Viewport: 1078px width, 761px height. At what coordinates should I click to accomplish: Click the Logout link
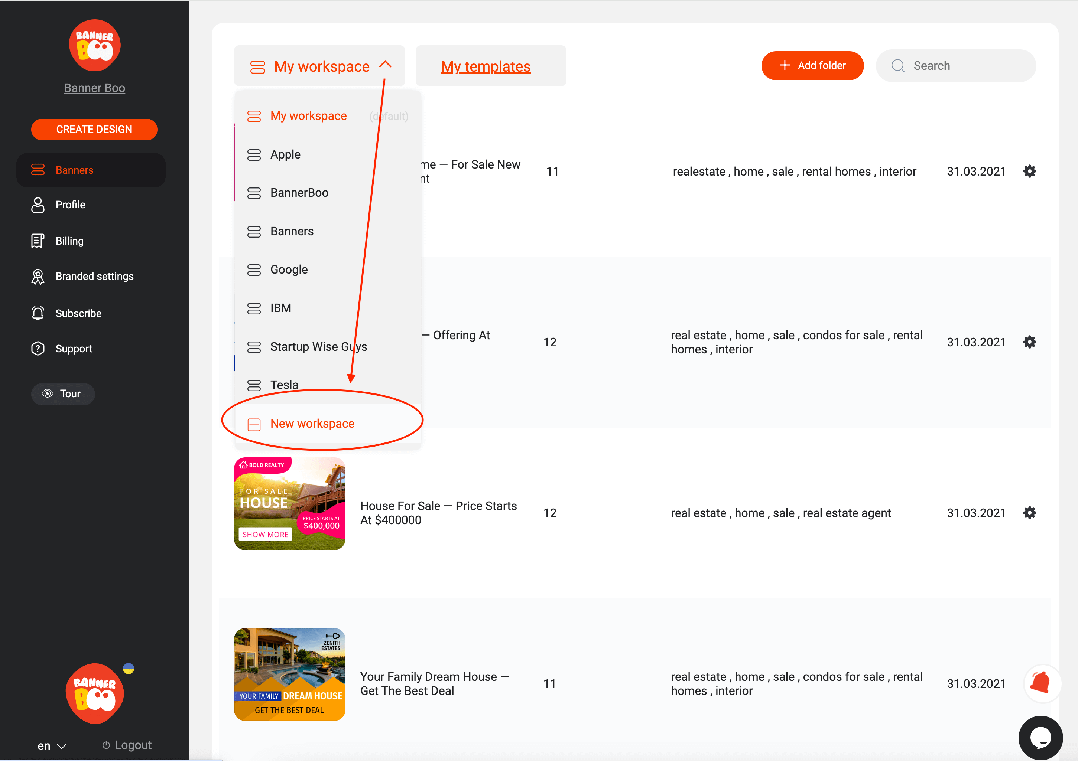[x=127, y=745]
